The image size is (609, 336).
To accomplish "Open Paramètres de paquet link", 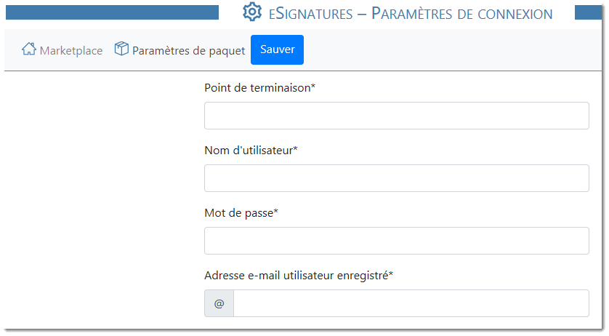I will tap(188, 50).
